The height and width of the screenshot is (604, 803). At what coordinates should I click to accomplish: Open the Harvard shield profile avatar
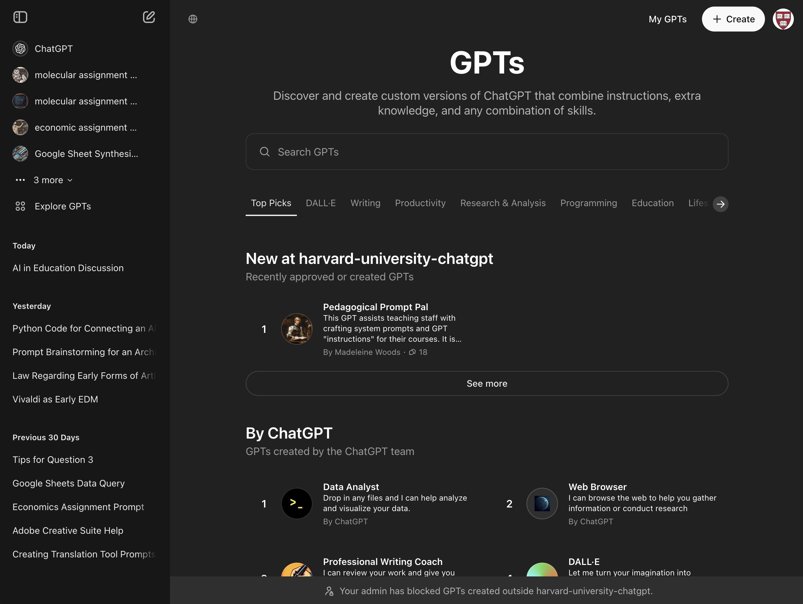(x=783, y=19)
